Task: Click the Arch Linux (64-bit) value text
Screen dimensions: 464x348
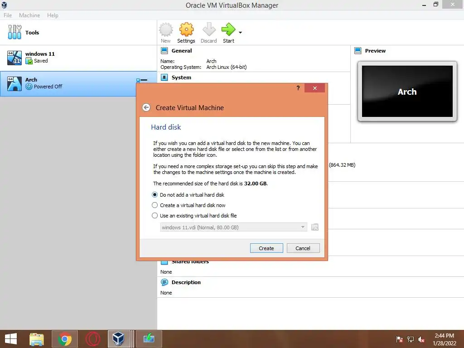Action: (227, 67)
